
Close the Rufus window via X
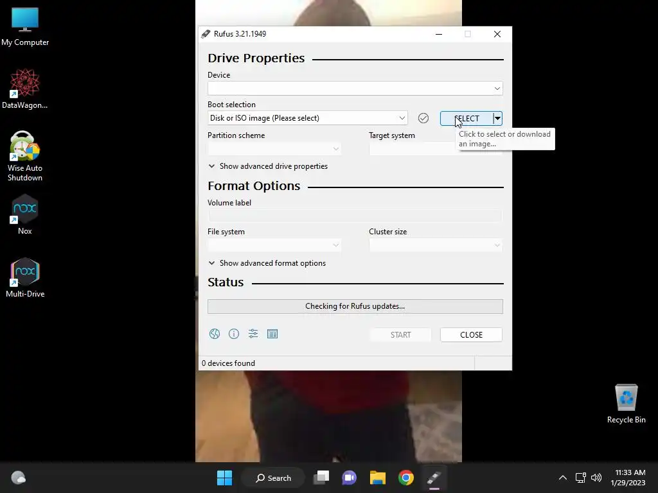tap(497, 34)
